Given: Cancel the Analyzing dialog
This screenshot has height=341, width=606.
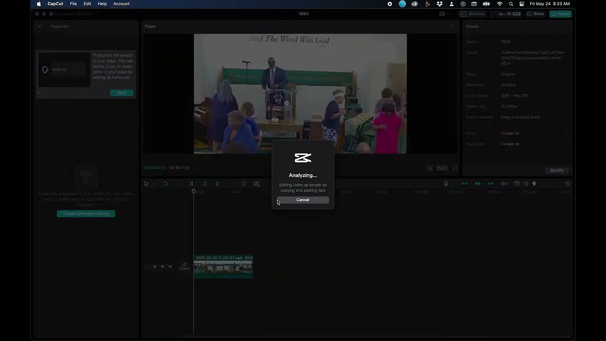Looking at the screenshot, I should click(303, 200).
